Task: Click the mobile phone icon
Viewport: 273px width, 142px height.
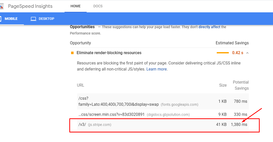Action: point(1,19)
